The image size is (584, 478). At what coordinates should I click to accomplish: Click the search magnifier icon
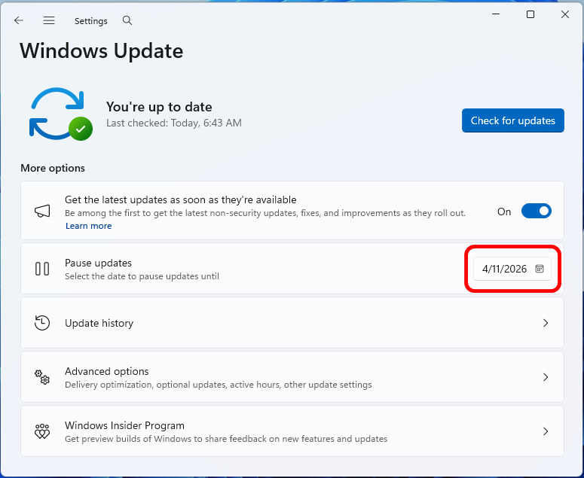point(127,20)
